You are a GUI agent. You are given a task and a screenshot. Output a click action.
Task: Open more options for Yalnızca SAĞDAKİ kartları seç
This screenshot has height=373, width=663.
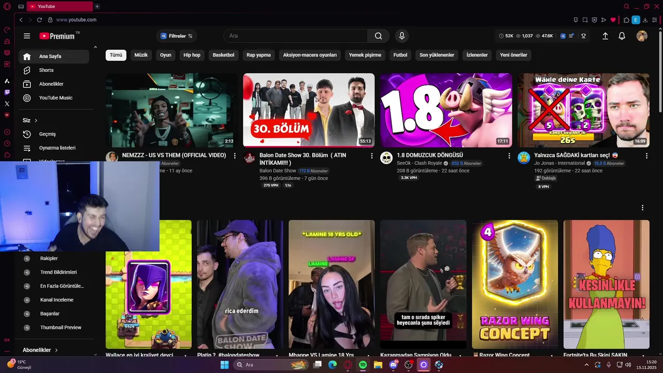(x=646, y=155)
